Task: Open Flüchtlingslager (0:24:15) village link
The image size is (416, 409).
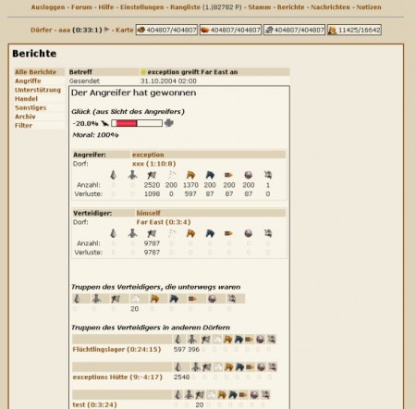Action: coord(116,350)
